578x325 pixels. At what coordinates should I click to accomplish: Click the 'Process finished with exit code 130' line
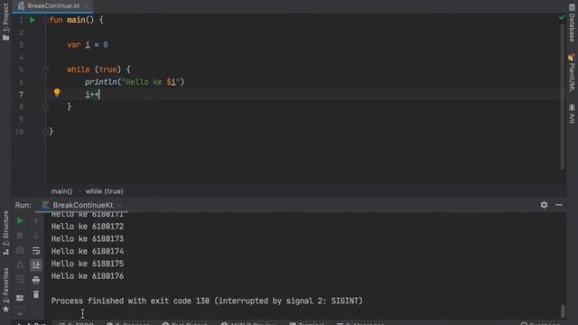coord(207,301)
